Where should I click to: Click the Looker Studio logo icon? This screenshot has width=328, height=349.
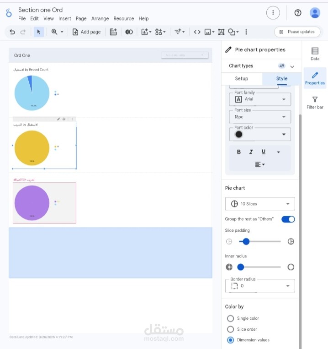9,13
